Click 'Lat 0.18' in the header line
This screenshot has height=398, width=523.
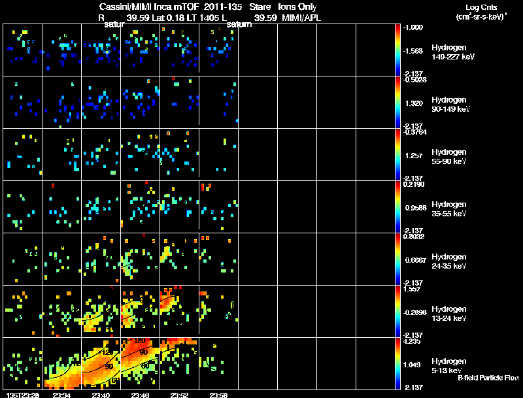[x=167, y=18]
